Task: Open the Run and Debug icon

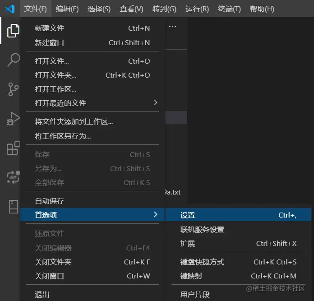Action: coord(13,119)
